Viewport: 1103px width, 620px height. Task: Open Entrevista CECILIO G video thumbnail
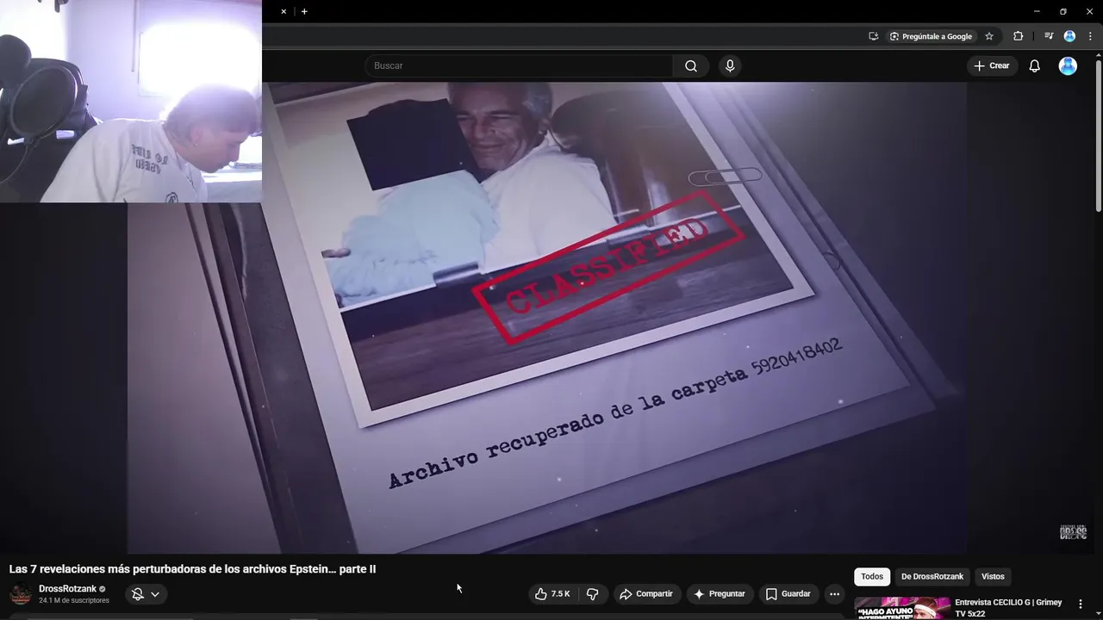[x=902, y=608]
